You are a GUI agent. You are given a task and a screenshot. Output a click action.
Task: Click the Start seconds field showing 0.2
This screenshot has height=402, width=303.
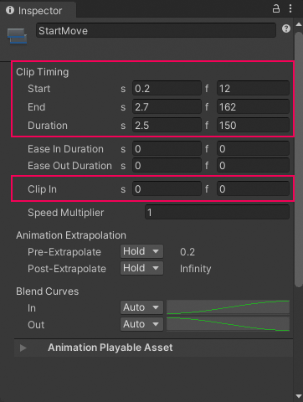(x=167, y=89)
